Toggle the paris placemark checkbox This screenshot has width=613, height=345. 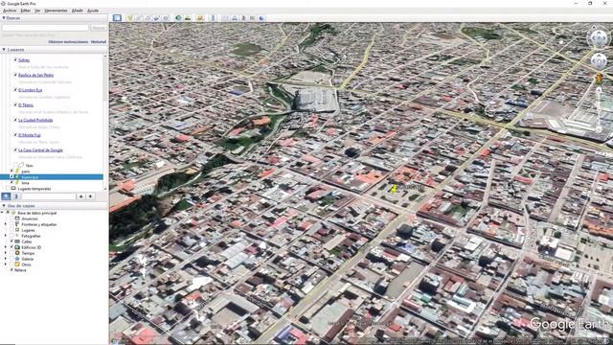tap(11, 172)
